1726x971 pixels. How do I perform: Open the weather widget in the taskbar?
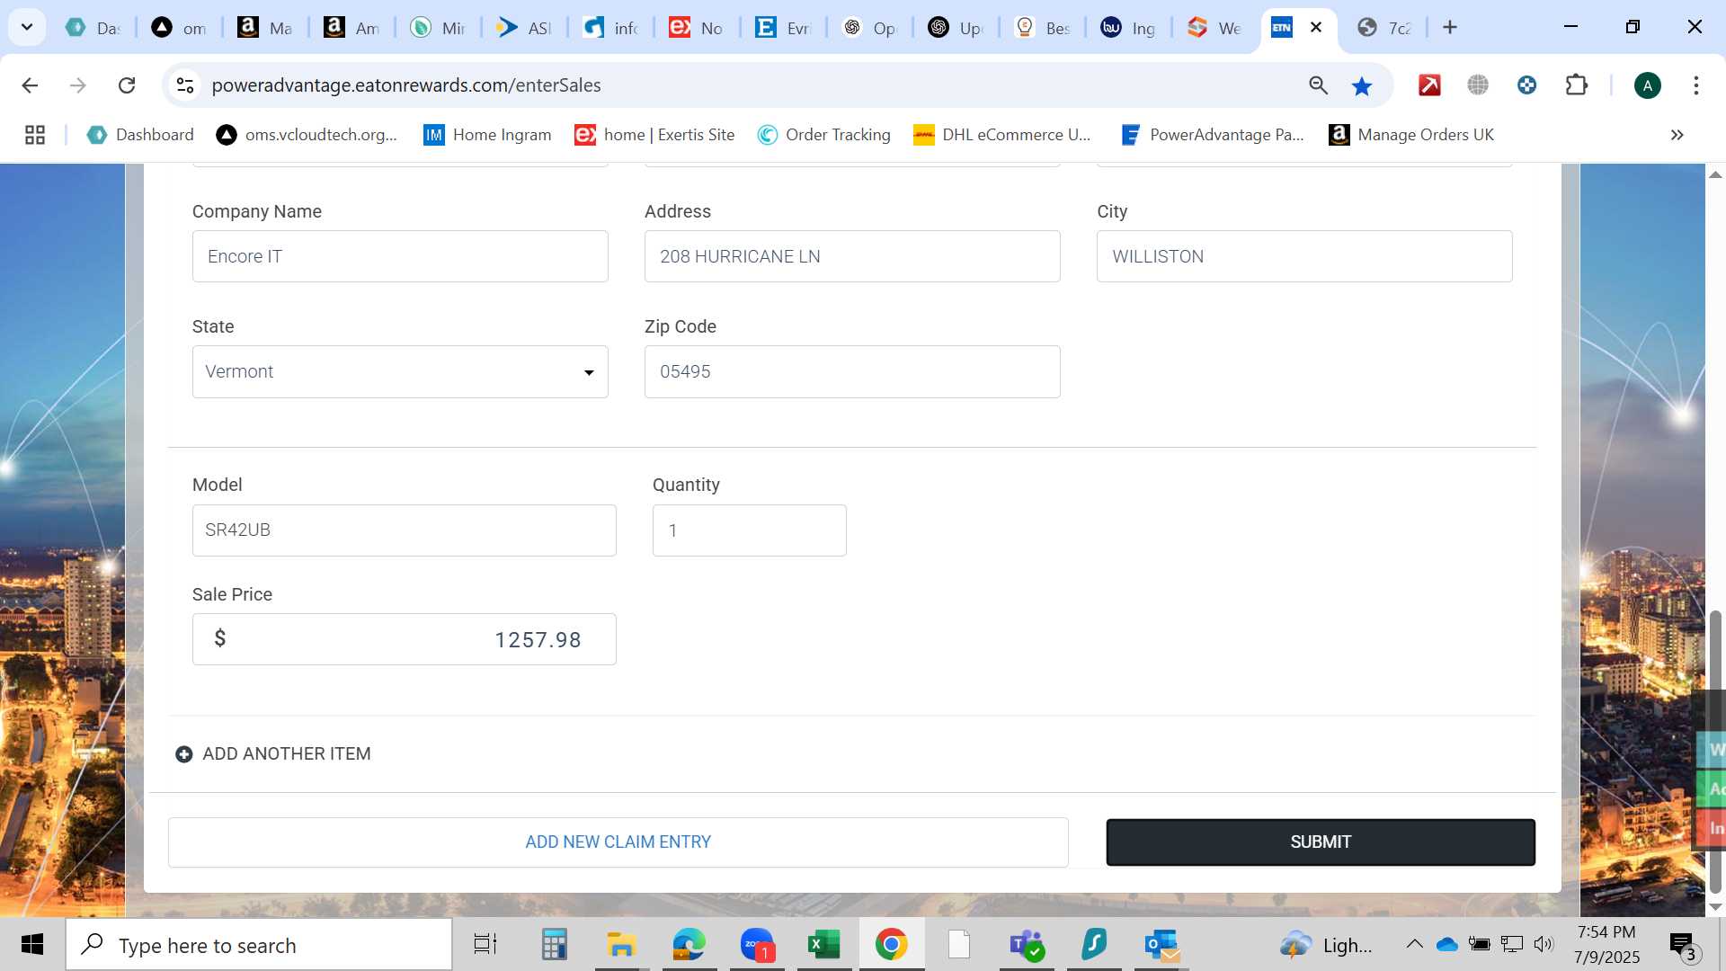point(1327,945)
